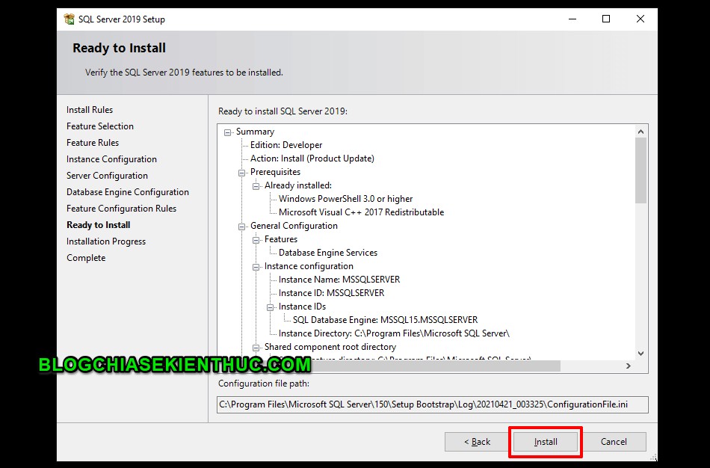Select the Complete step
This screenshot has height=468, width=710.
(x=85, y=257)
